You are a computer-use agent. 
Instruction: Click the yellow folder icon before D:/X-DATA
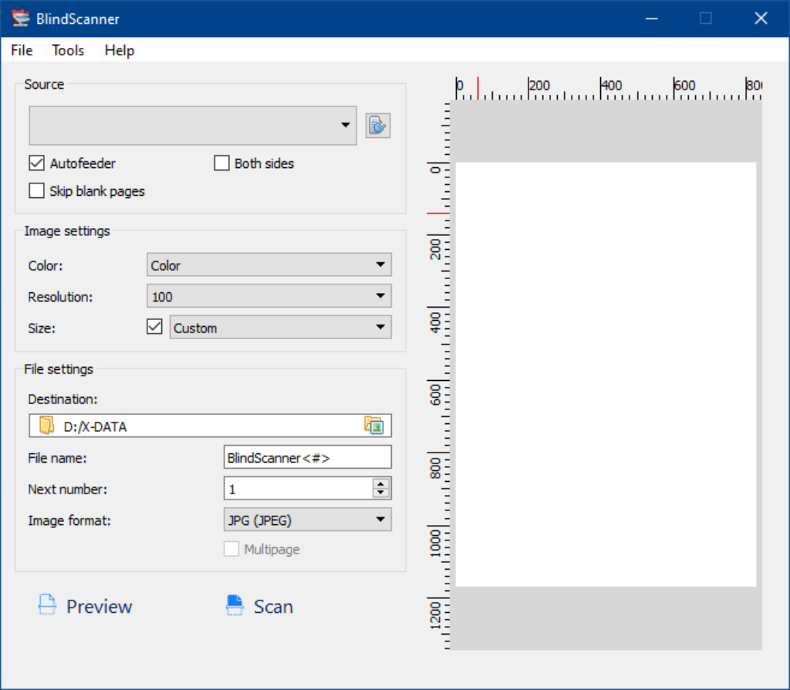click(x=46, y=426)
